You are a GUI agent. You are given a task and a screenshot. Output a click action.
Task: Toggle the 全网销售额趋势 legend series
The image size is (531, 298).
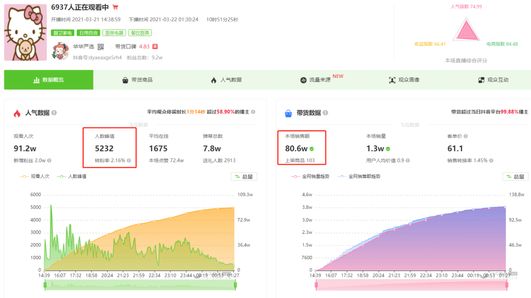[359, 176]
